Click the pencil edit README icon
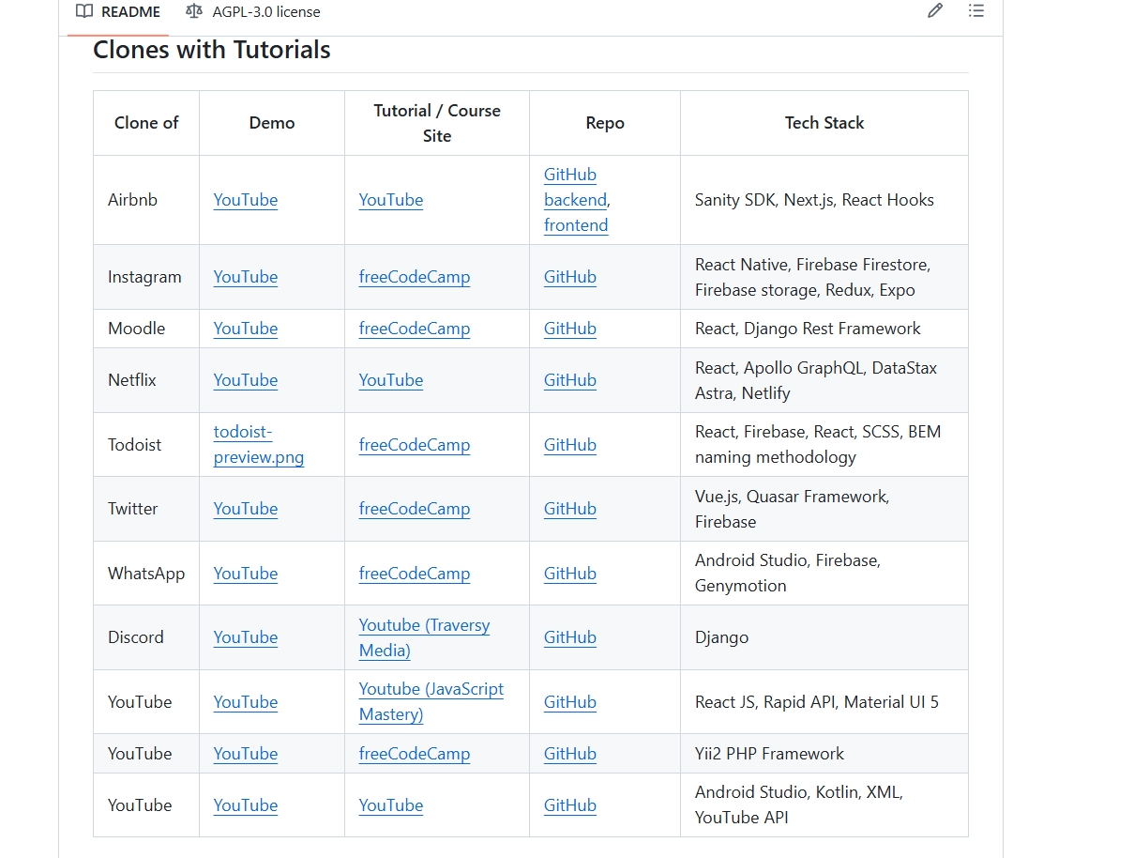This screenshot has height=858, width=1134. coord(934,11)
